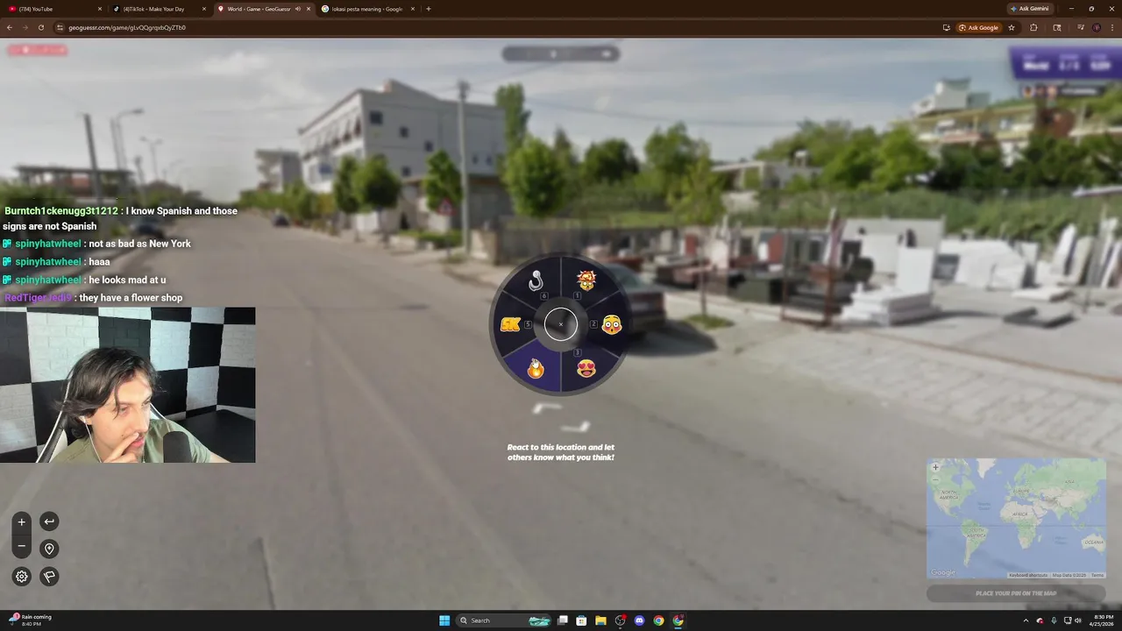Close the reaction wheel center button
The image size is (1122, 631).
coord(561,324)
